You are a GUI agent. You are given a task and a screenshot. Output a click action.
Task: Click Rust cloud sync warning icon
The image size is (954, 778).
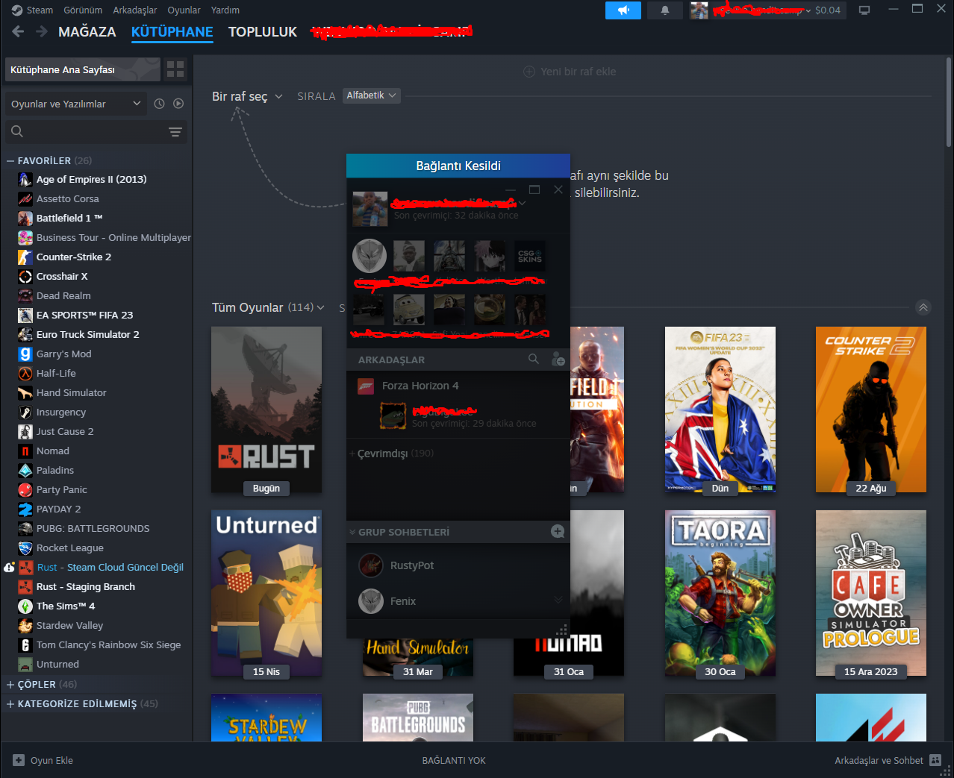pyautogui.click(x=9, y=567)
